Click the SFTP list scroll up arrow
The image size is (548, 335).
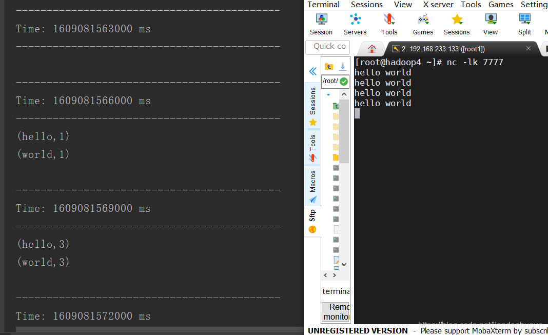click(344, 94)
